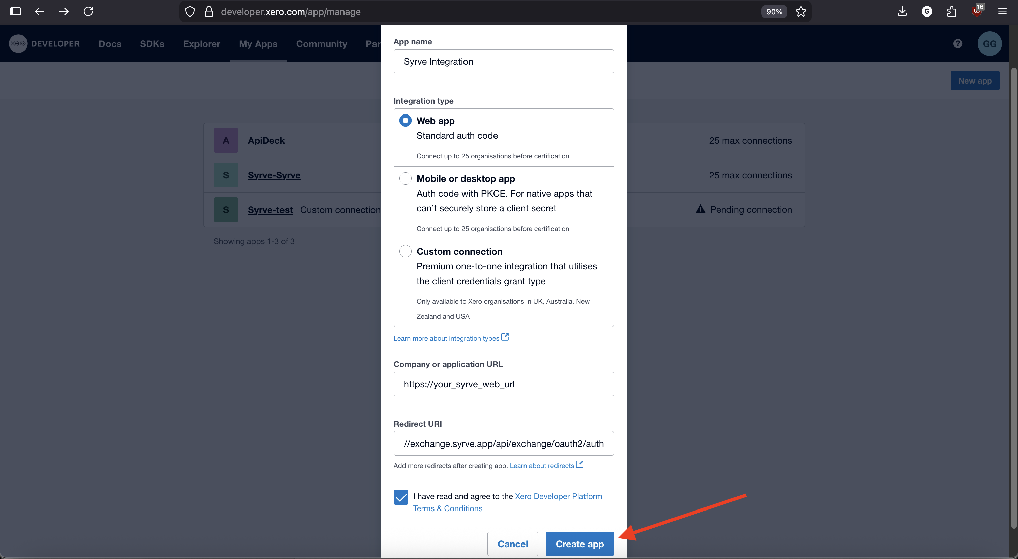This screenshot has height=559, width=1018.
Task: Select the Web app radio button
Action: click(405, 121)
